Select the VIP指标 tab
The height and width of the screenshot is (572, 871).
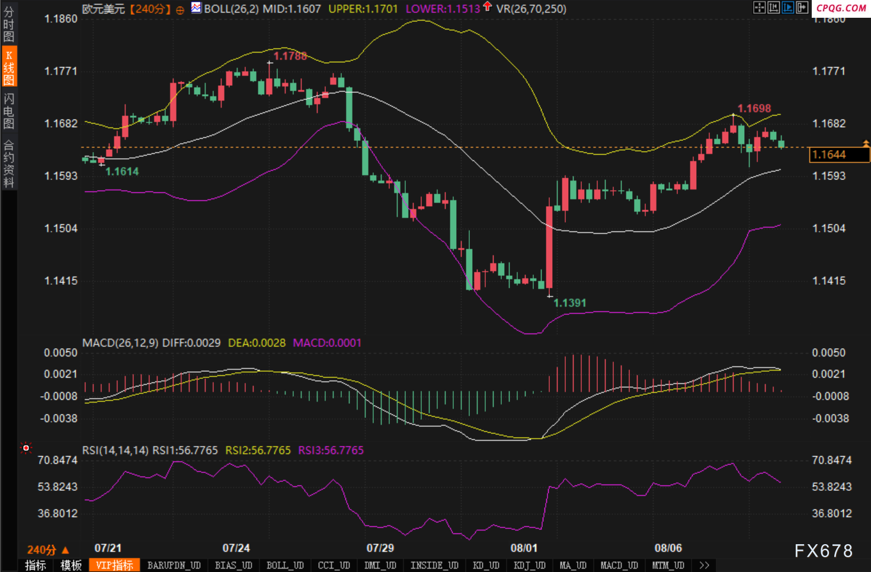coord(114,565)
